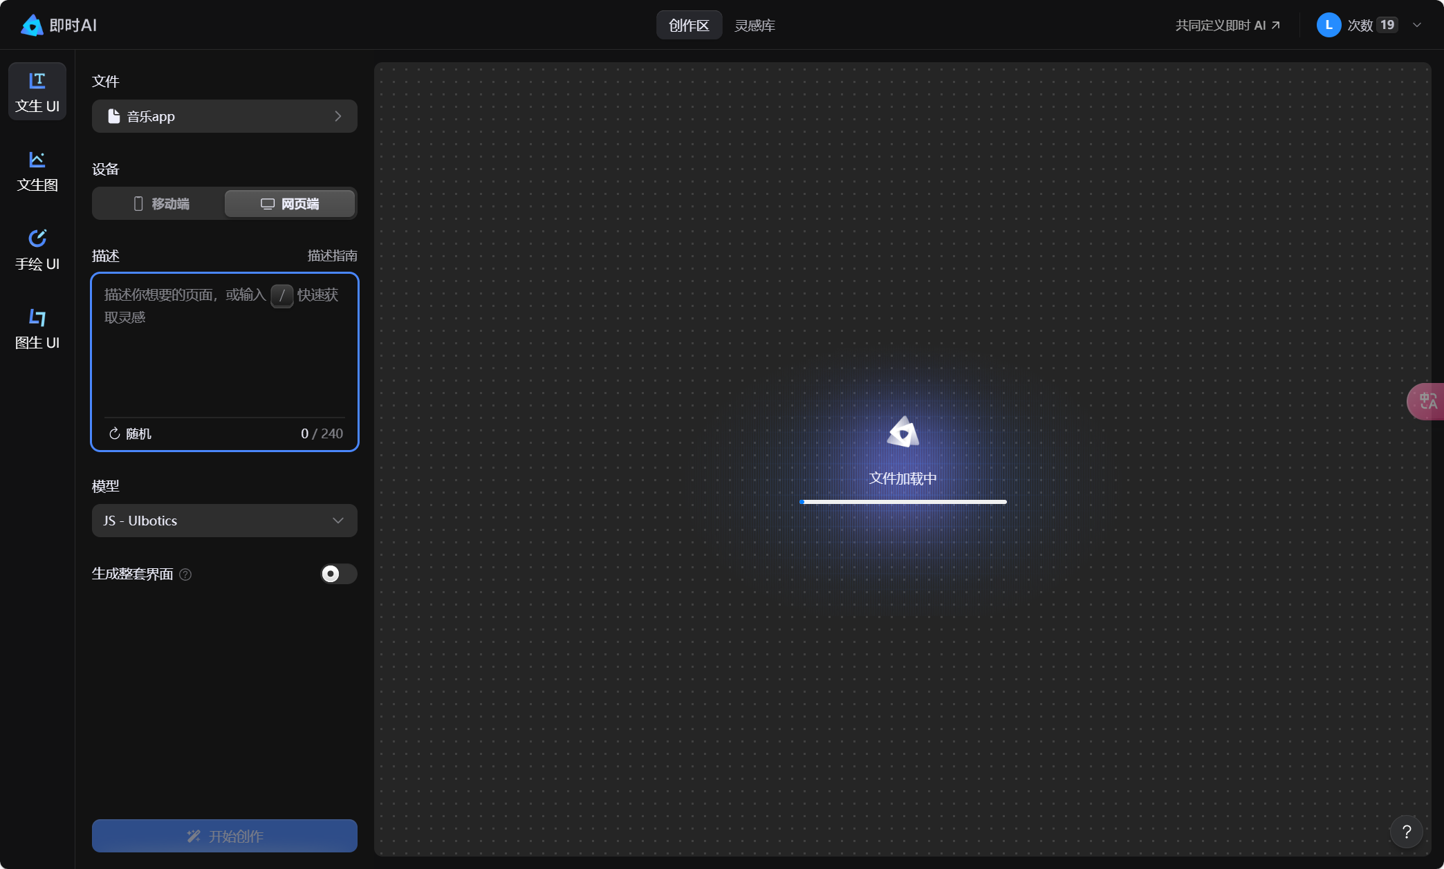Open the JS - UIbotics model dropdown

tap(225, 521)
